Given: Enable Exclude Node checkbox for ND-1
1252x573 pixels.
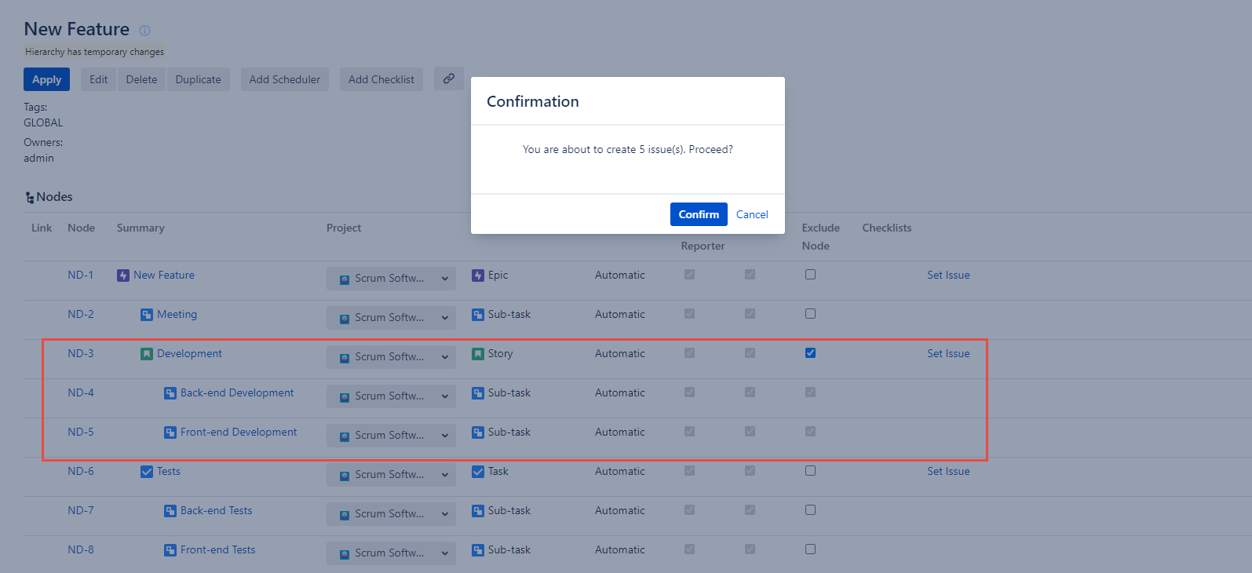Looking at the screenshot, I should pos(810,275).
